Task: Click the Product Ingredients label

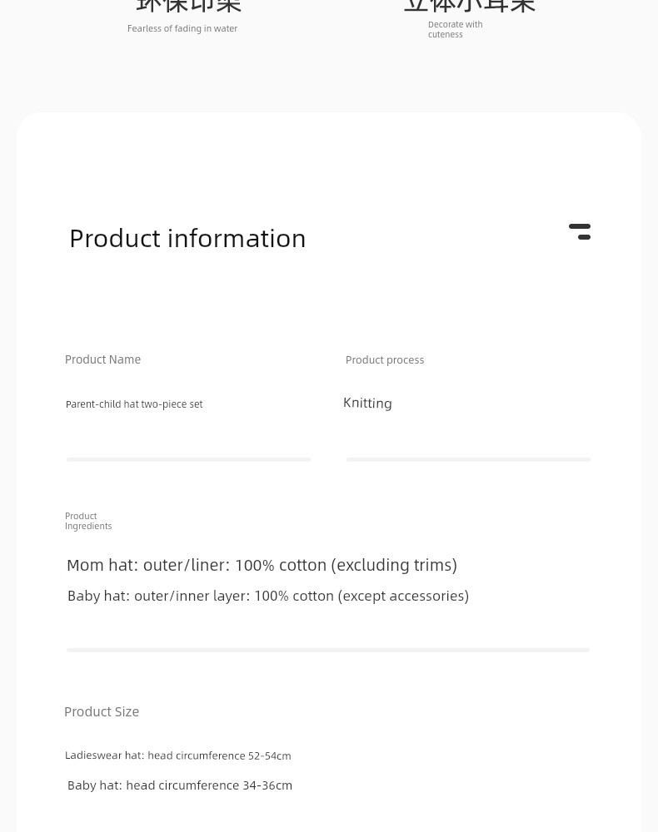Action: pos(88,521)
